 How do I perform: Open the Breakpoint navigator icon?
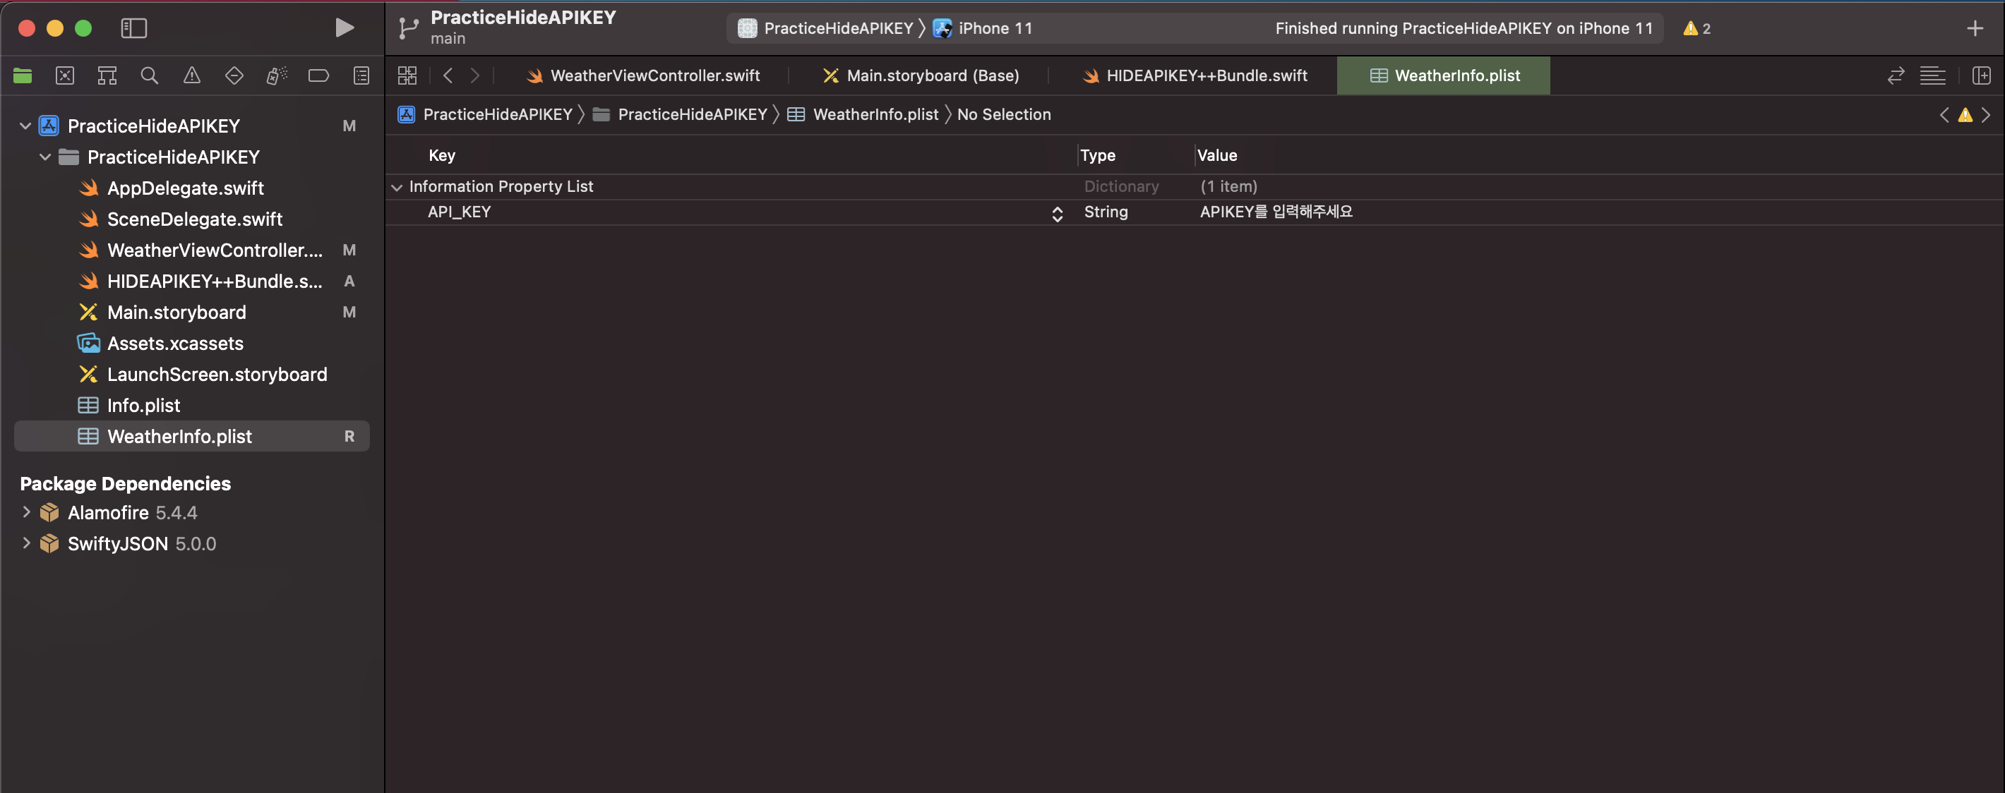click(x=318, y=75)
